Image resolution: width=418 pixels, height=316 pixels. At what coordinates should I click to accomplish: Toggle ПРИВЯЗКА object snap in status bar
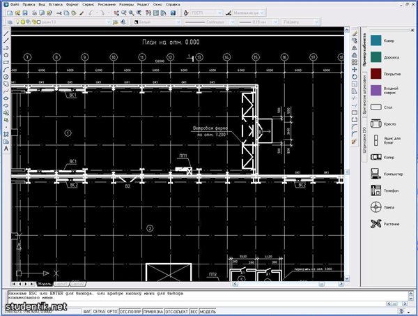pyautogui.click(x=153, y=311)
